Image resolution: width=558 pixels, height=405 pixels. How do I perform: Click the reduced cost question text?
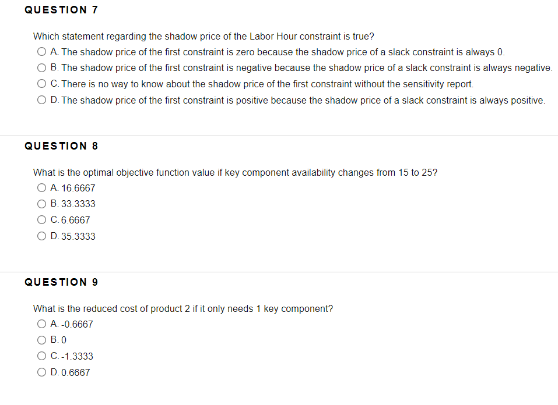(x=183, y=308)
